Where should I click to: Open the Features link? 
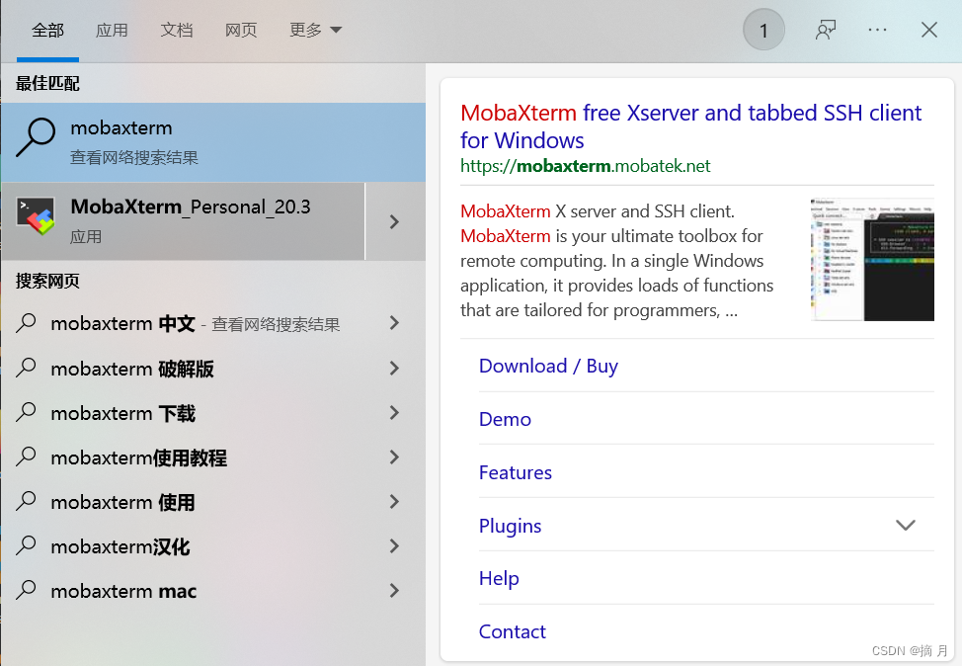click(x=516, y=472)
